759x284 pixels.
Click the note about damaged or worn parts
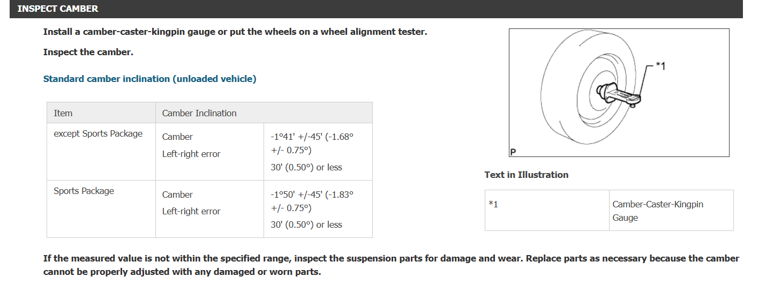[390, 265]
